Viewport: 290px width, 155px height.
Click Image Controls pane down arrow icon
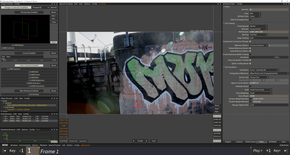click(54, 4)
